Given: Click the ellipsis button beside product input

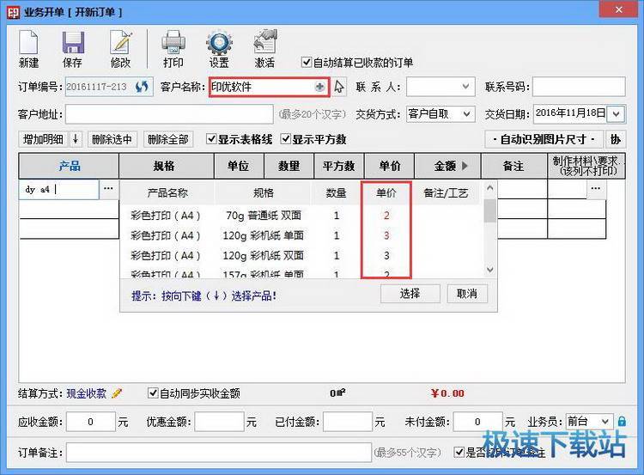Looking at the screenshot, I should (108, 189).
